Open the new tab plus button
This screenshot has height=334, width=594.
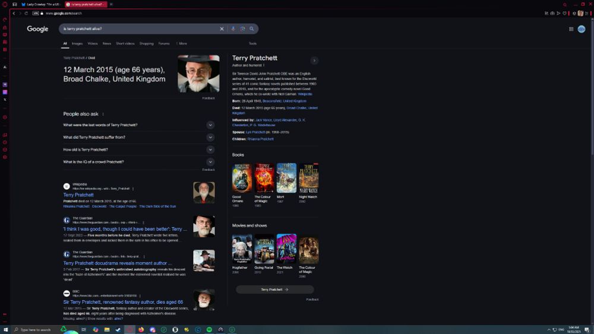[x=111, y=4]
